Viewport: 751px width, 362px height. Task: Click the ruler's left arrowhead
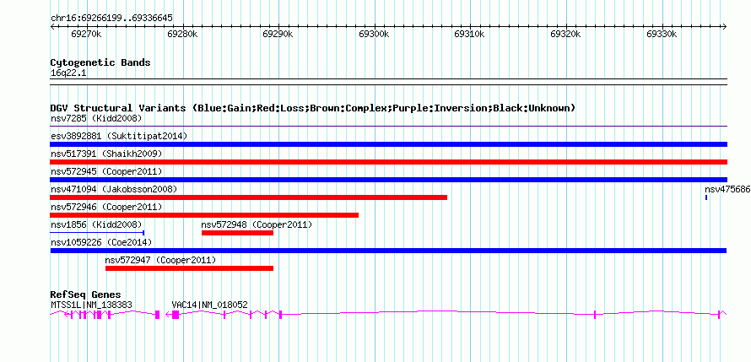(52, 27)
